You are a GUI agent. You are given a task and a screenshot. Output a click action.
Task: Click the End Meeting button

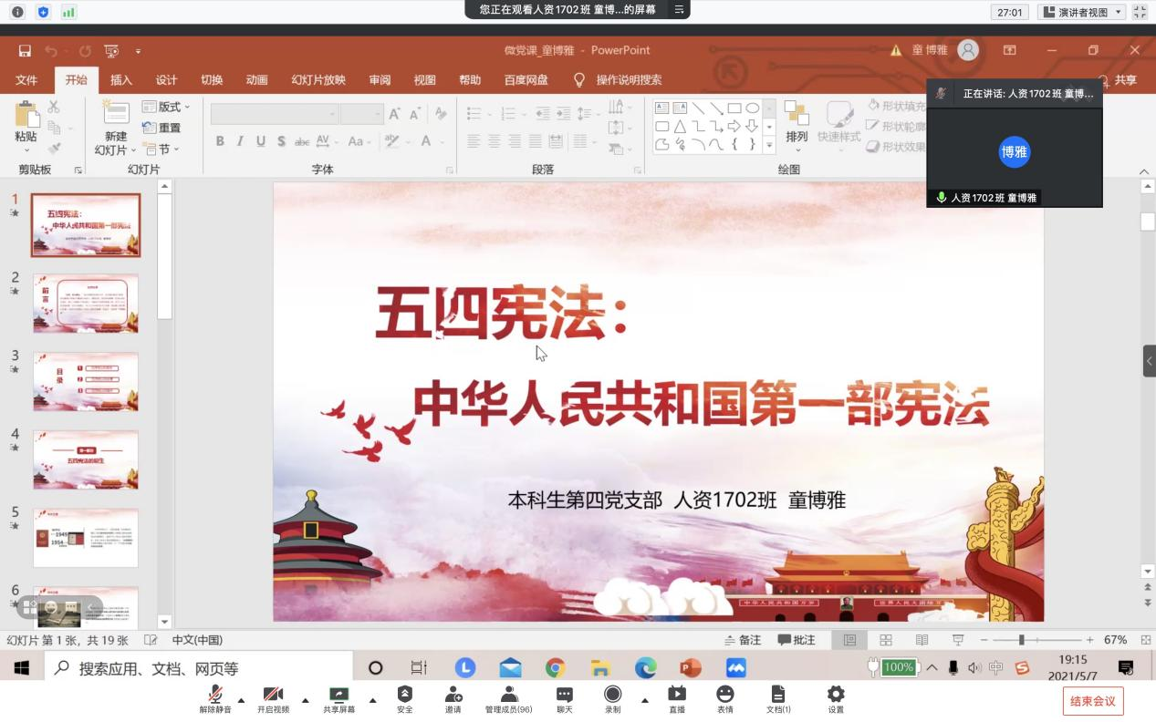1092,701
